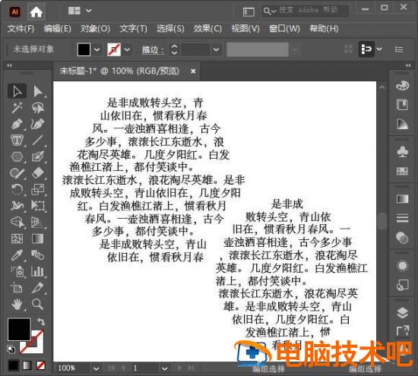418x376 pixels.
Task: Open the 编辑(E) menu
Action: [x=57, y=29]
